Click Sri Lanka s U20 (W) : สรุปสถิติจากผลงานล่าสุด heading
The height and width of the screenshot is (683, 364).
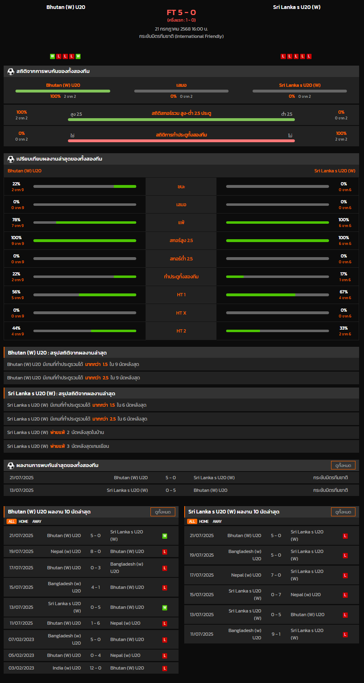tap(61, 394)
